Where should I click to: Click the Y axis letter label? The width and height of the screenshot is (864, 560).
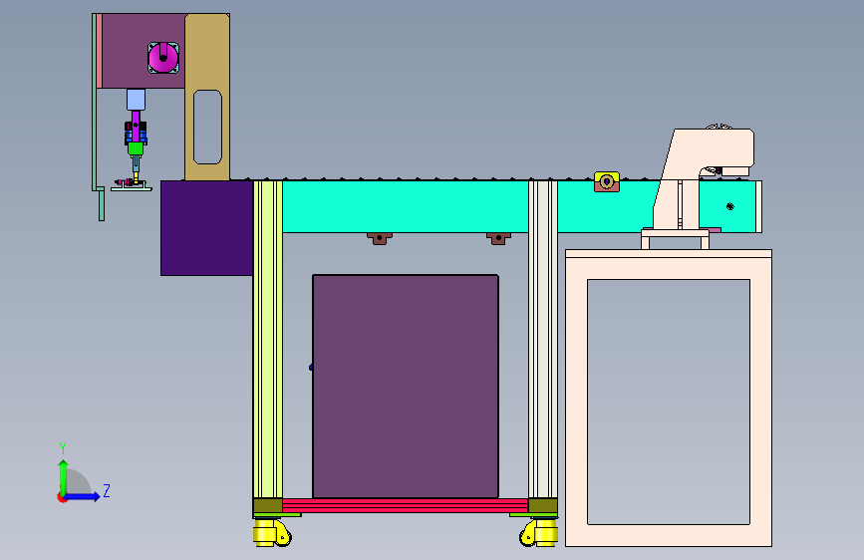(63, 447)
